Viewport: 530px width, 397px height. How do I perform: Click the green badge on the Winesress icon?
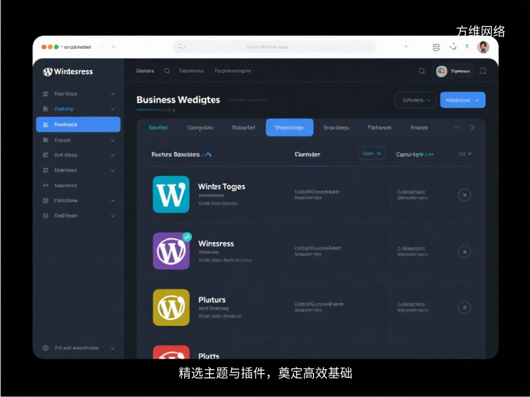tap(187, 237)
